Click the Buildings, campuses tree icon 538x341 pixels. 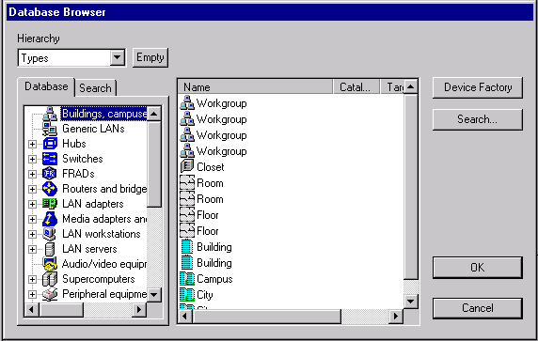pos(50,114)
